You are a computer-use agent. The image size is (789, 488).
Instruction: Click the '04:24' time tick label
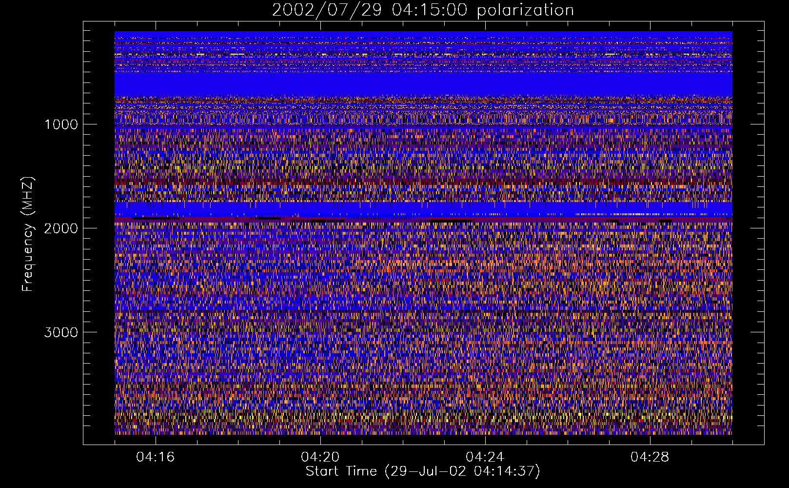pos(485,457)
